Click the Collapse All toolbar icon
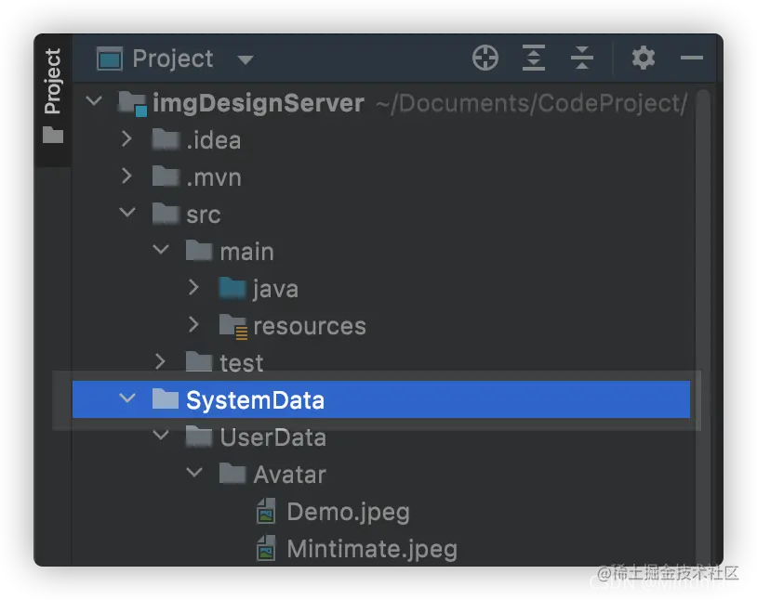 [x=582, y=59]
